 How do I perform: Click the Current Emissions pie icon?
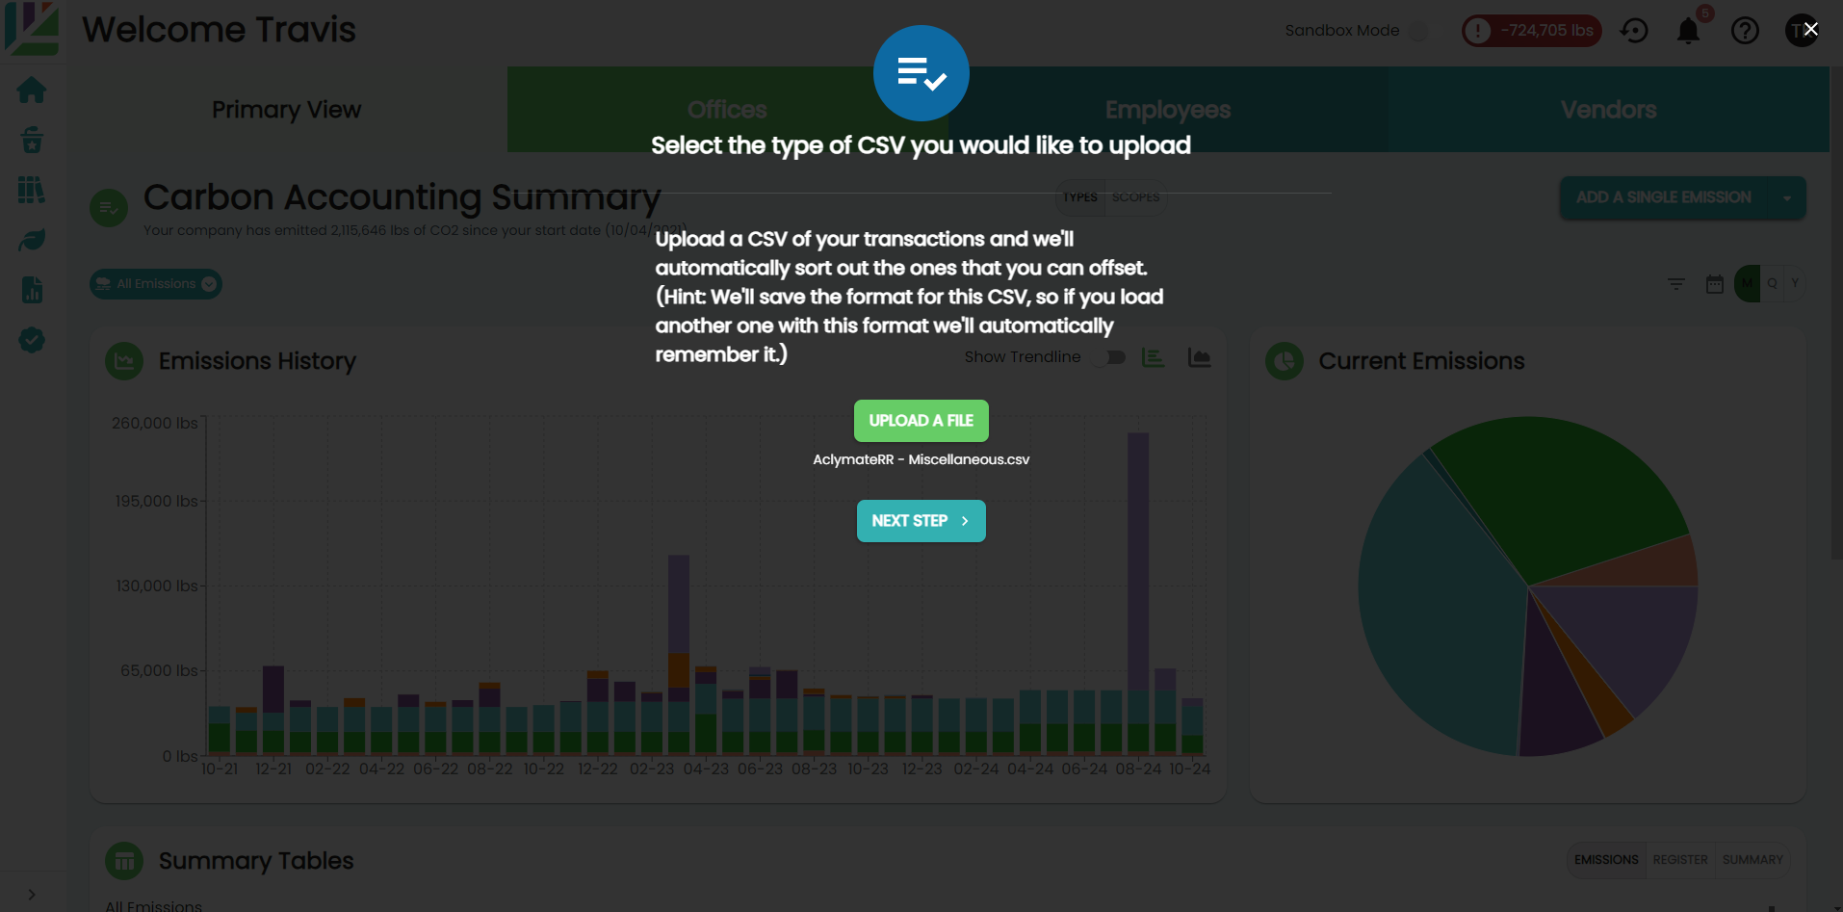point(1285,361)
